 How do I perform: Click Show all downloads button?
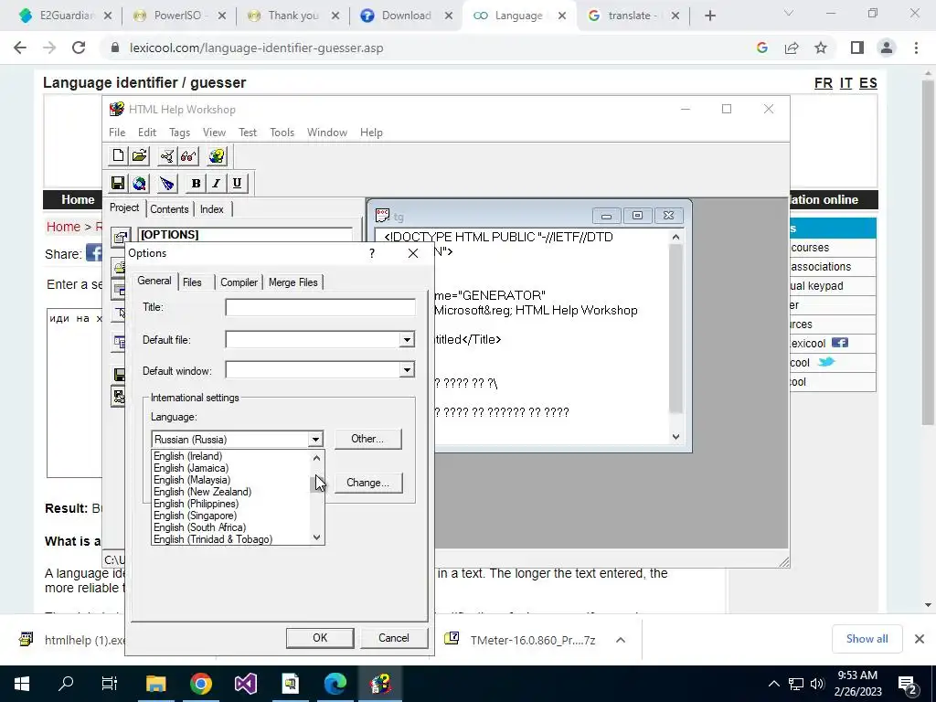867,639
